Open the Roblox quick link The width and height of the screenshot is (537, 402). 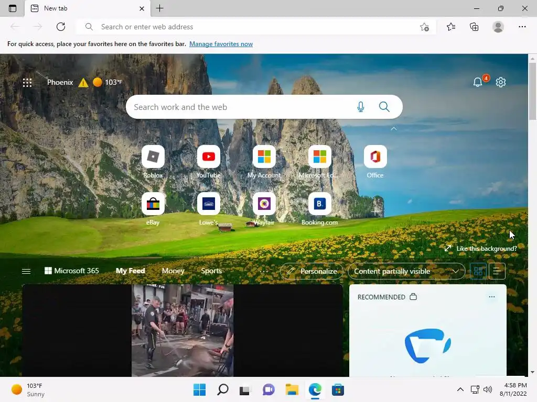click(153, 162)
